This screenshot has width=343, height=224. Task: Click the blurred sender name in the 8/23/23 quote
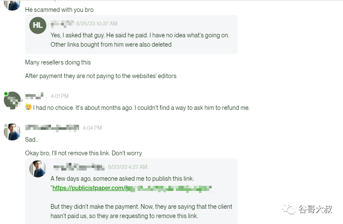(79, 167)
